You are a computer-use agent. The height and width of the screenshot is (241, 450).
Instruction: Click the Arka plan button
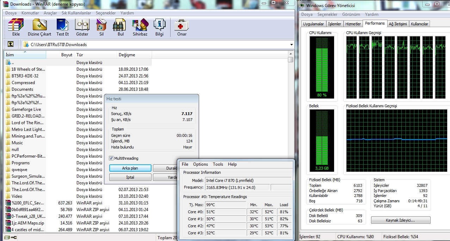[x=130, y=168]
